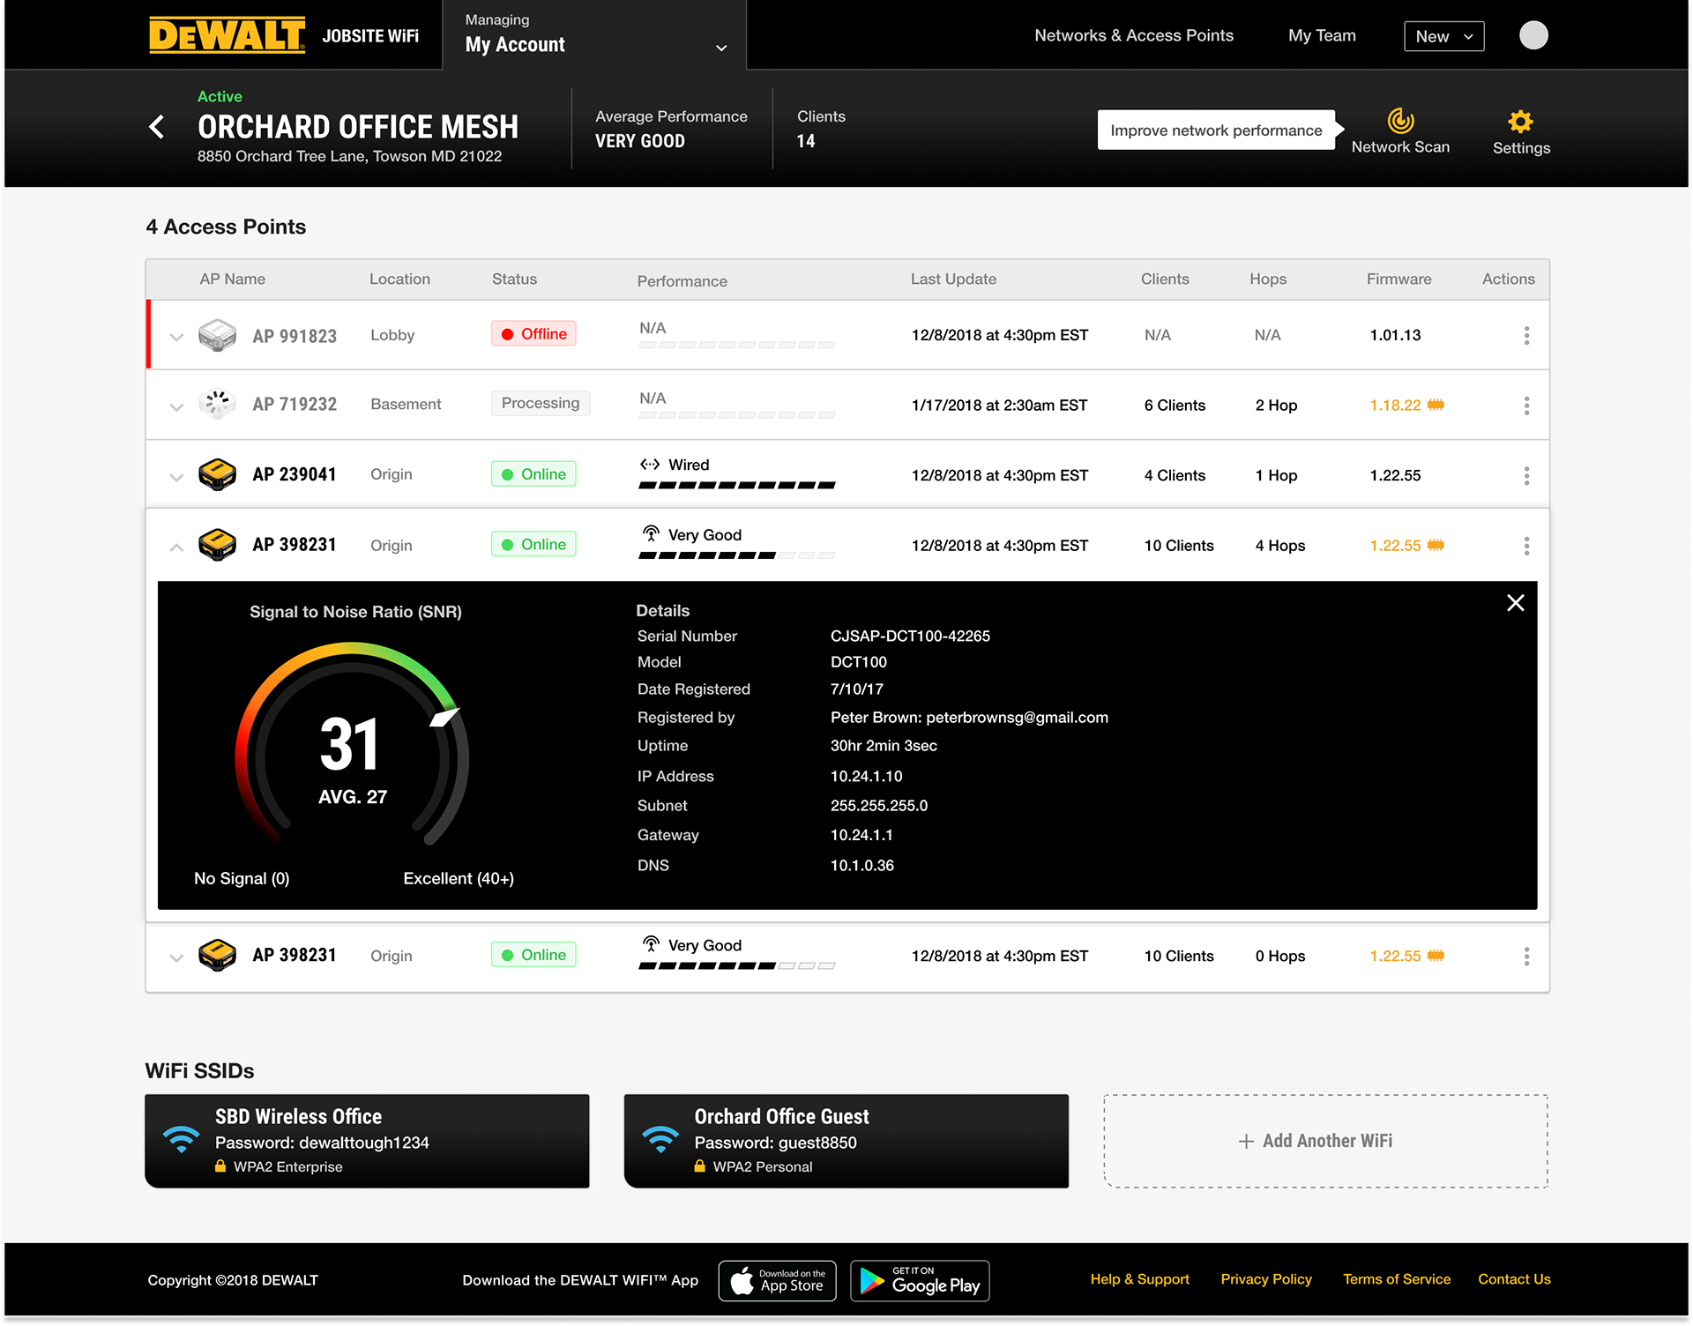Viewport: 1693px width, 1326px height.
Task: Click firmware update icon for 4 Hops row
Action: (1436, 545)
